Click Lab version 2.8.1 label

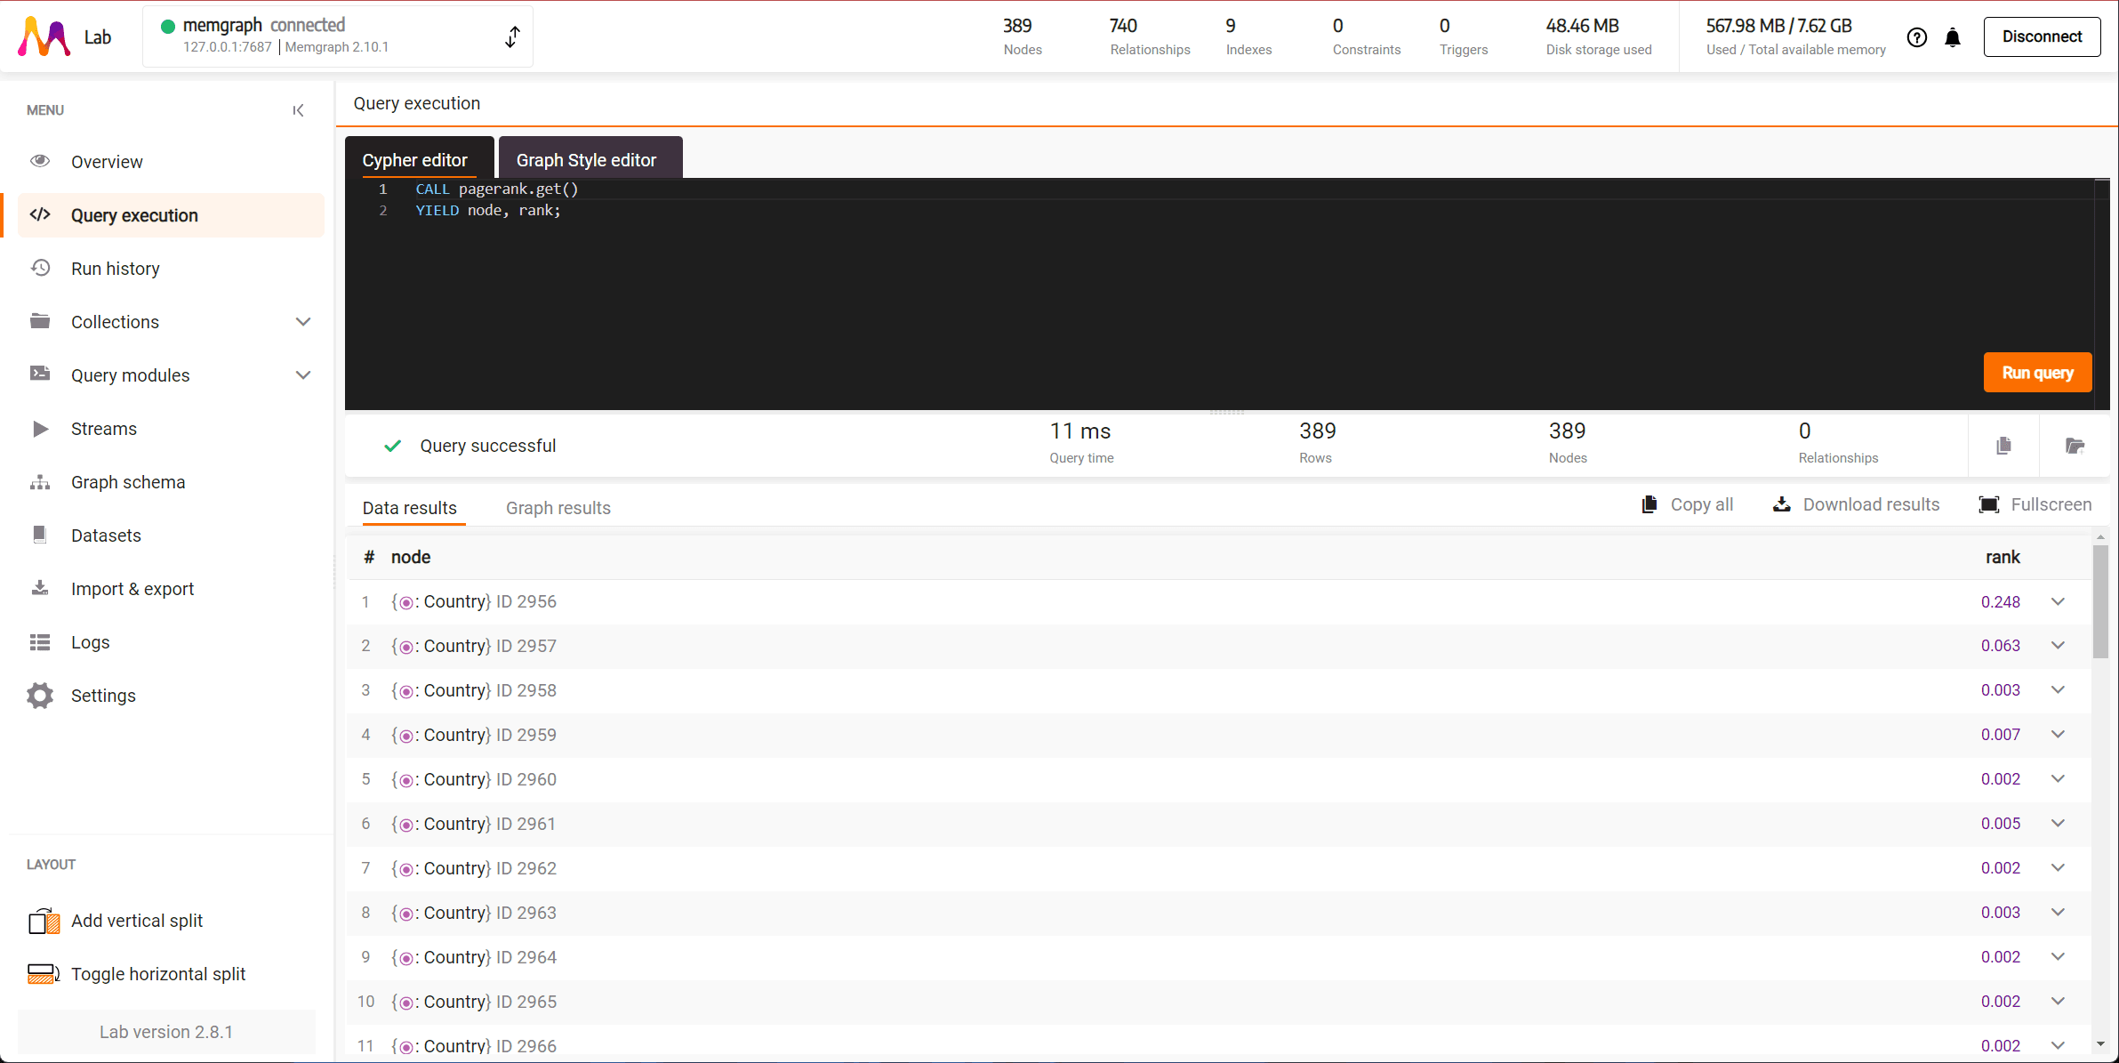(166, 1032)
